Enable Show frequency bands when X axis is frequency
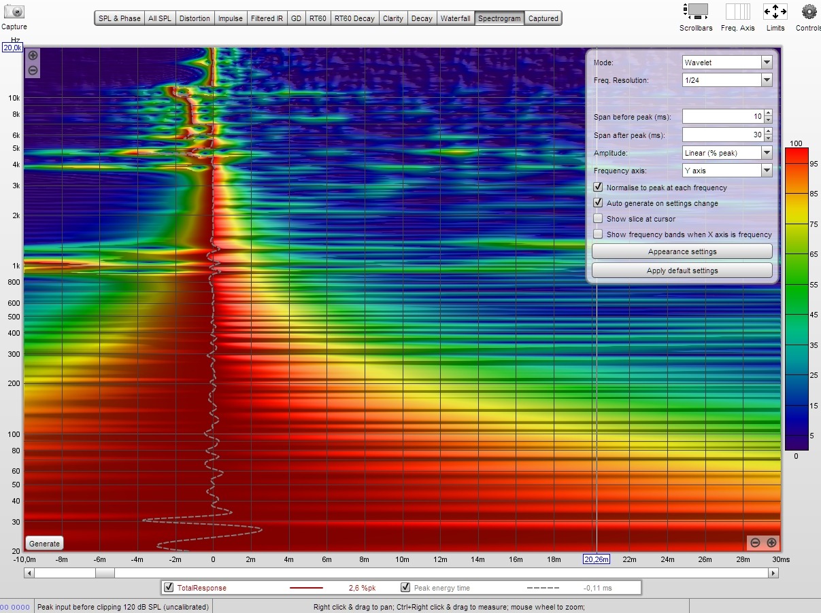 (598, 234)
